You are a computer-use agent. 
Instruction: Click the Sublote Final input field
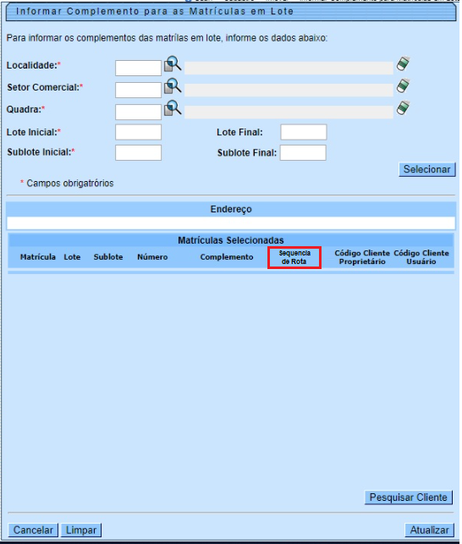(x=303, y=152)
